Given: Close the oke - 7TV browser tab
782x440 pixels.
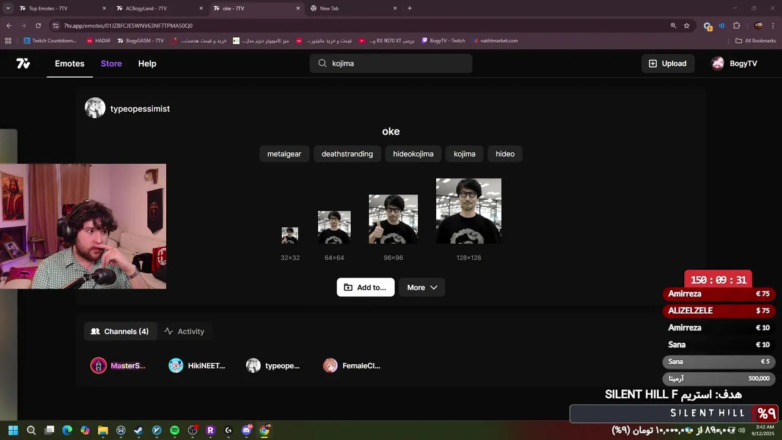Looking at the screenshot, I should point(298,9).
